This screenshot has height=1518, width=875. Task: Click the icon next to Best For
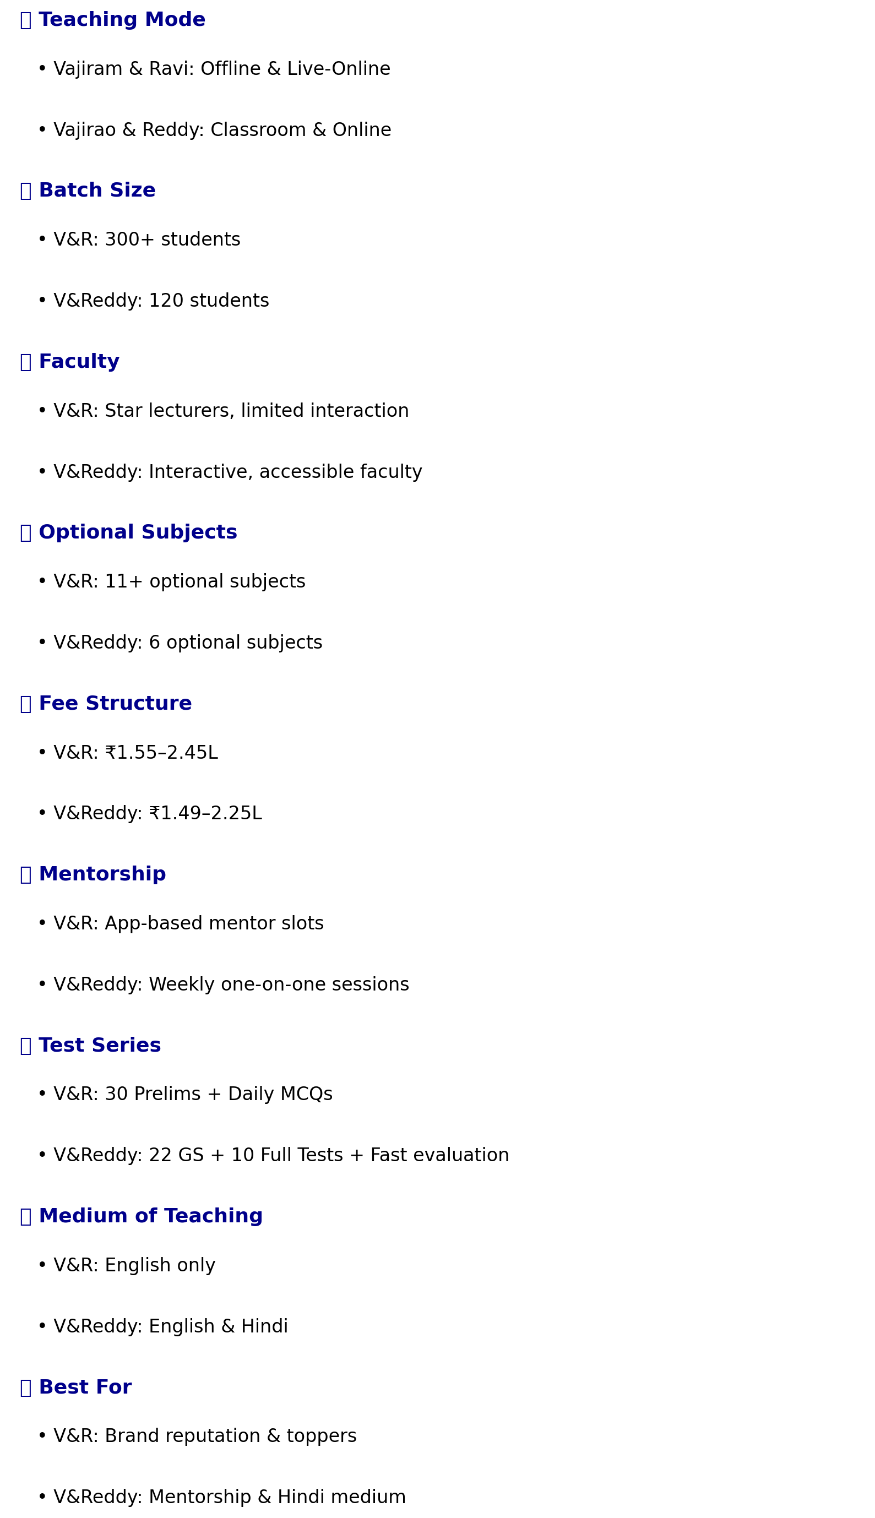click(x=25, y=1387)
